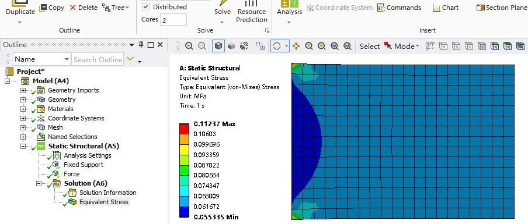Viewport: 528px width, 224px height.
Task: Expand the Named Selections node
Action: [x=23, y=137]
